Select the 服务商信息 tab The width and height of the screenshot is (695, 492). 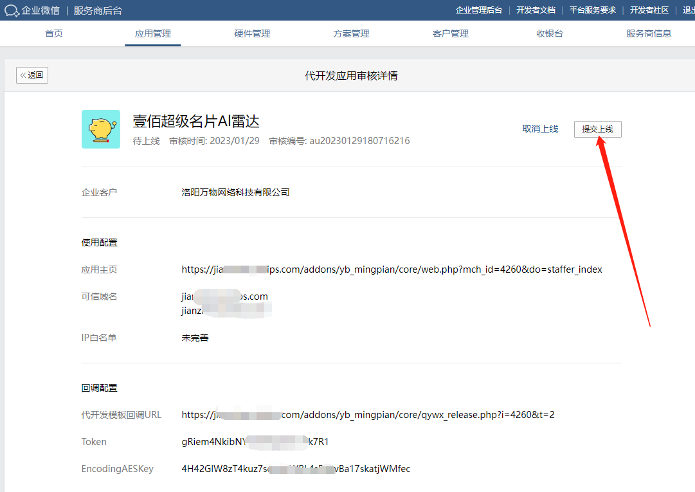tap(649, 33)
